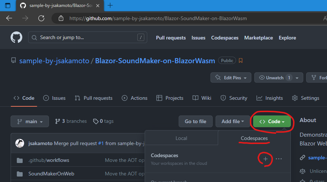The width and height of the screenshot is (327, 182).
Task: Click the bookmark icon next to Public
Action: 241,61
